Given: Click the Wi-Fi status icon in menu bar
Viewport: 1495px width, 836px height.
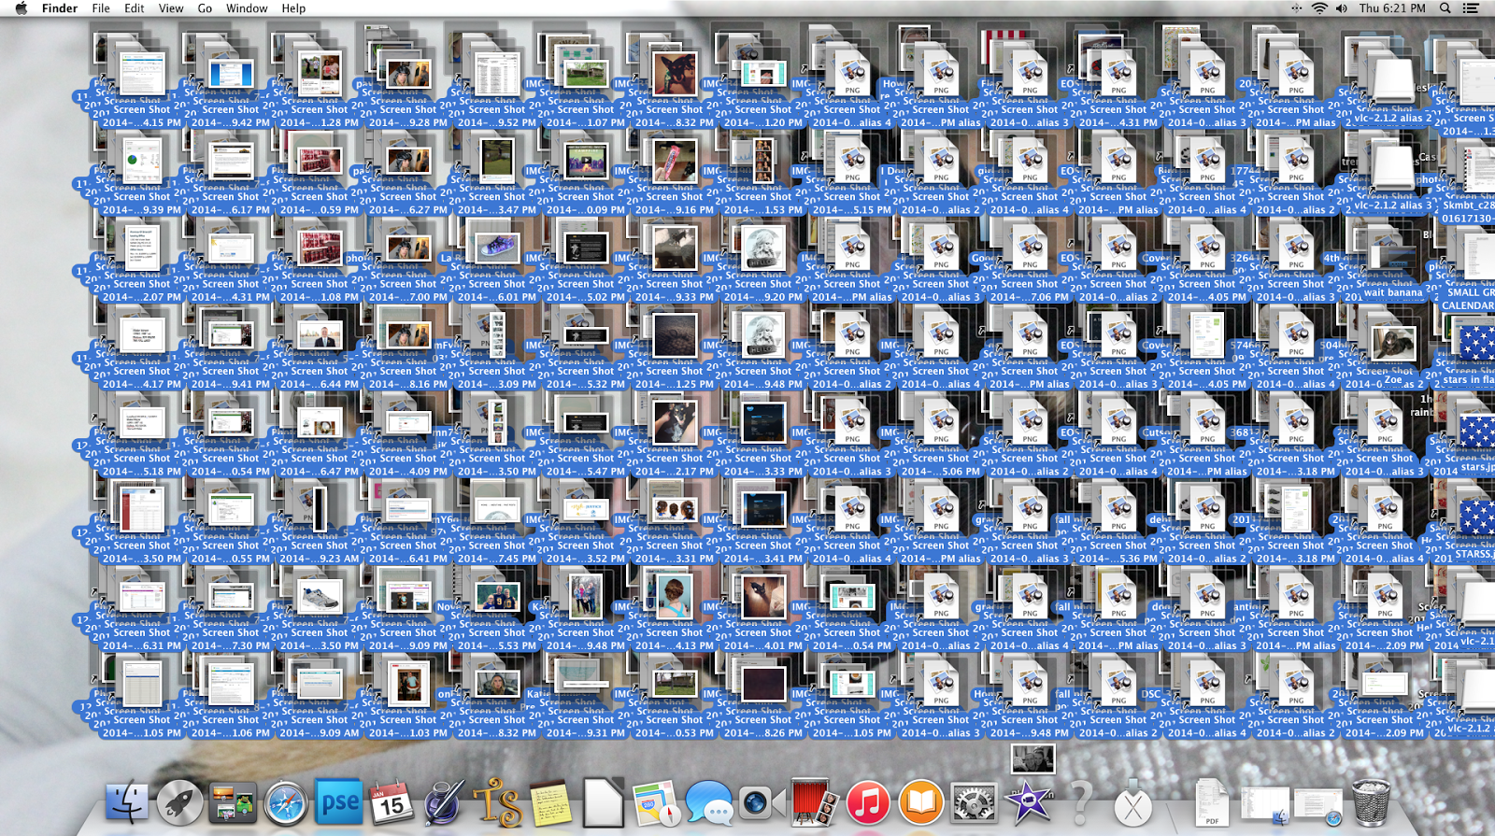Looking at the screenshot, I should pyautogui.click(x=1318, y=8).
